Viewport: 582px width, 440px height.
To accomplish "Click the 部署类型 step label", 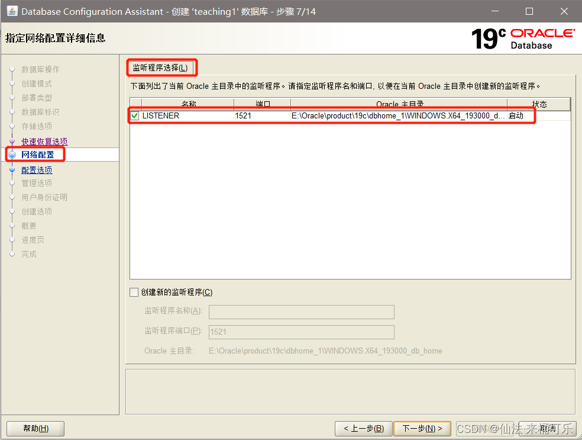I will pos(37,98).
